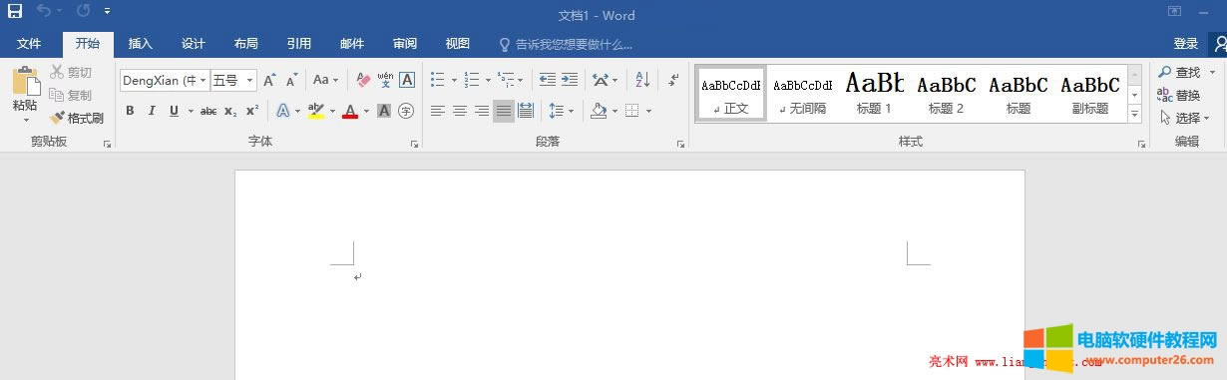Click the multilevel list icon
Viewport: 1227px width, 380px height.
506,80
